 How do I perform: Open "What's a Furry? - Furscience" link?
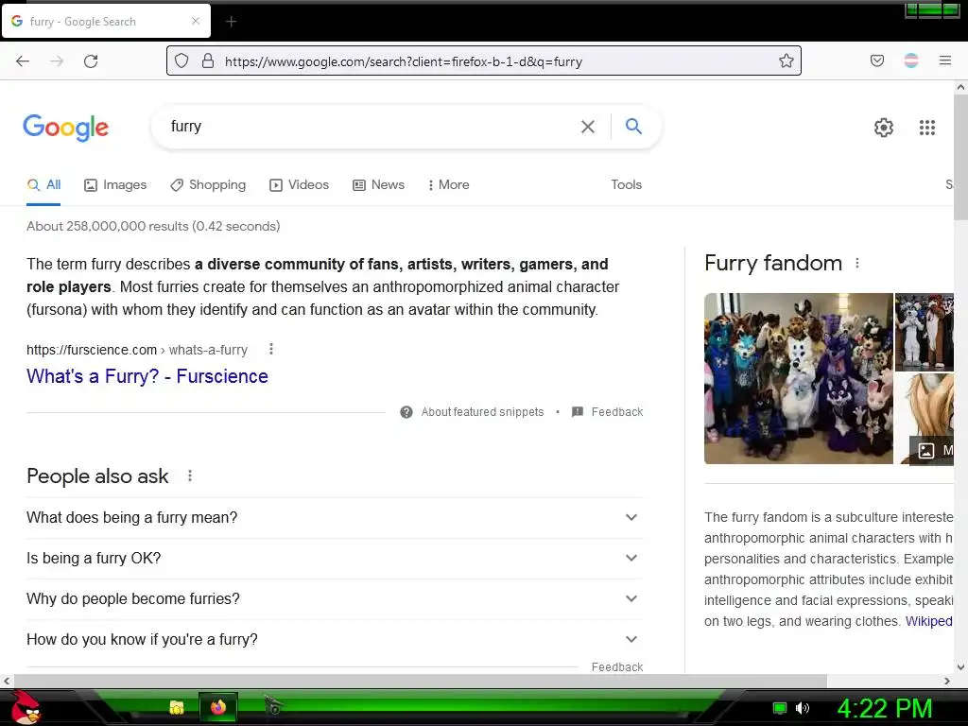pos(147,376)
